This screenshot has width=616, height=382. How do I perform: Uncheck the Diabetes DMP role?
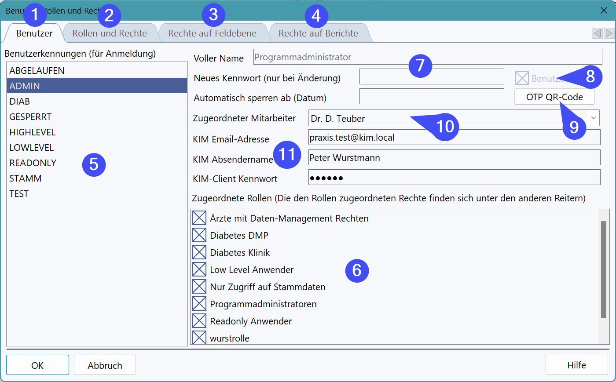[x=199, y=235]
